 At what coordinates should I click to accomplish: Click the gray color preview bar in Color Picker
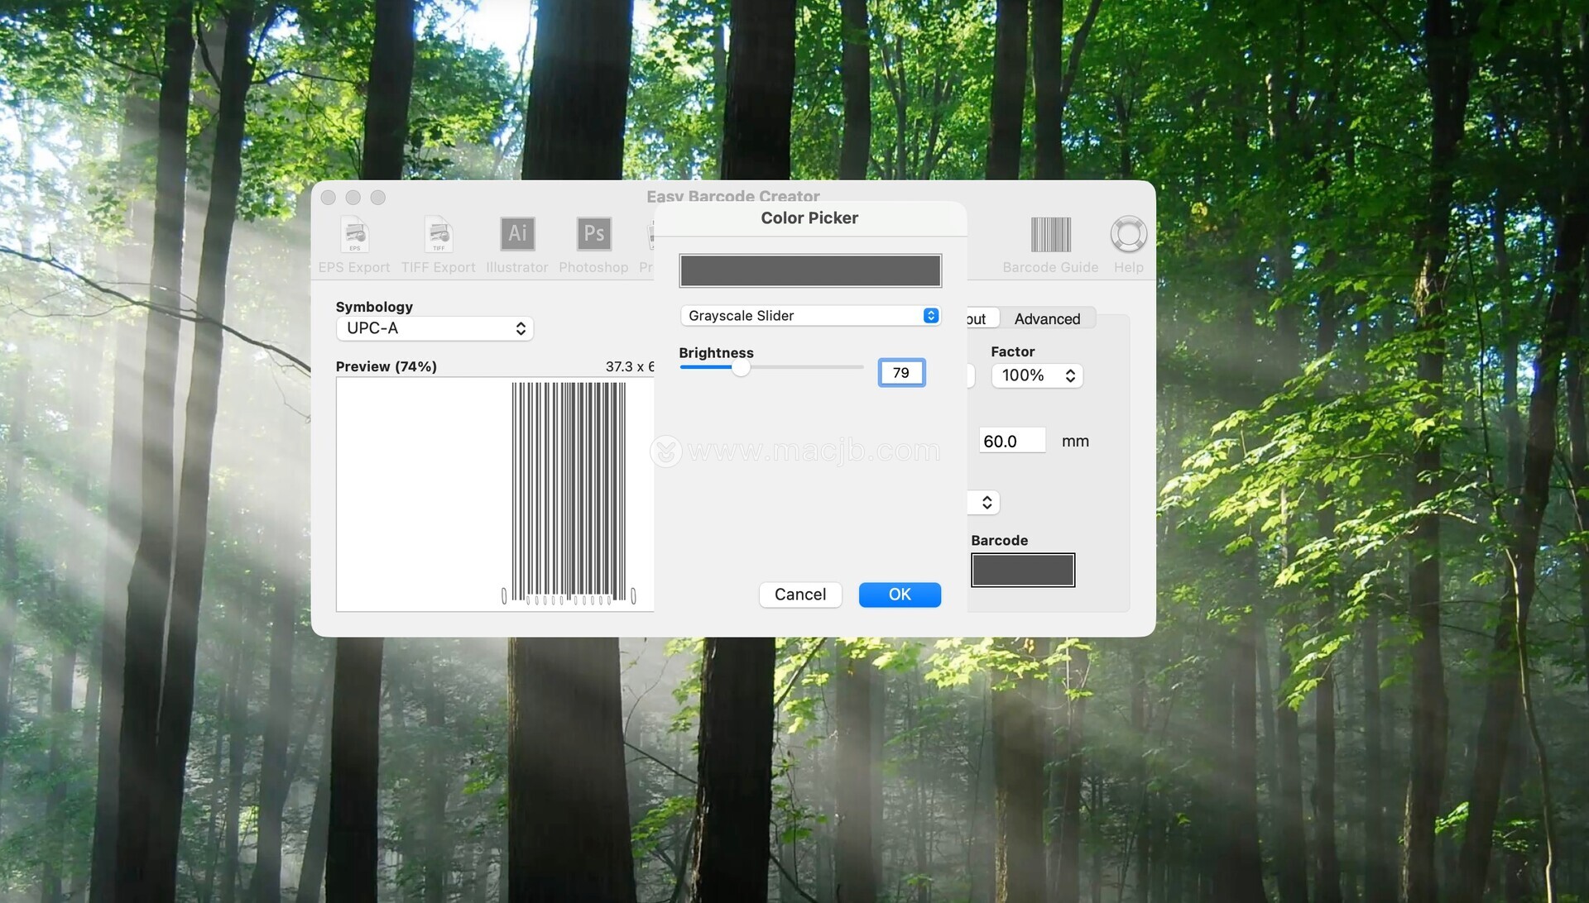[809, 271]
